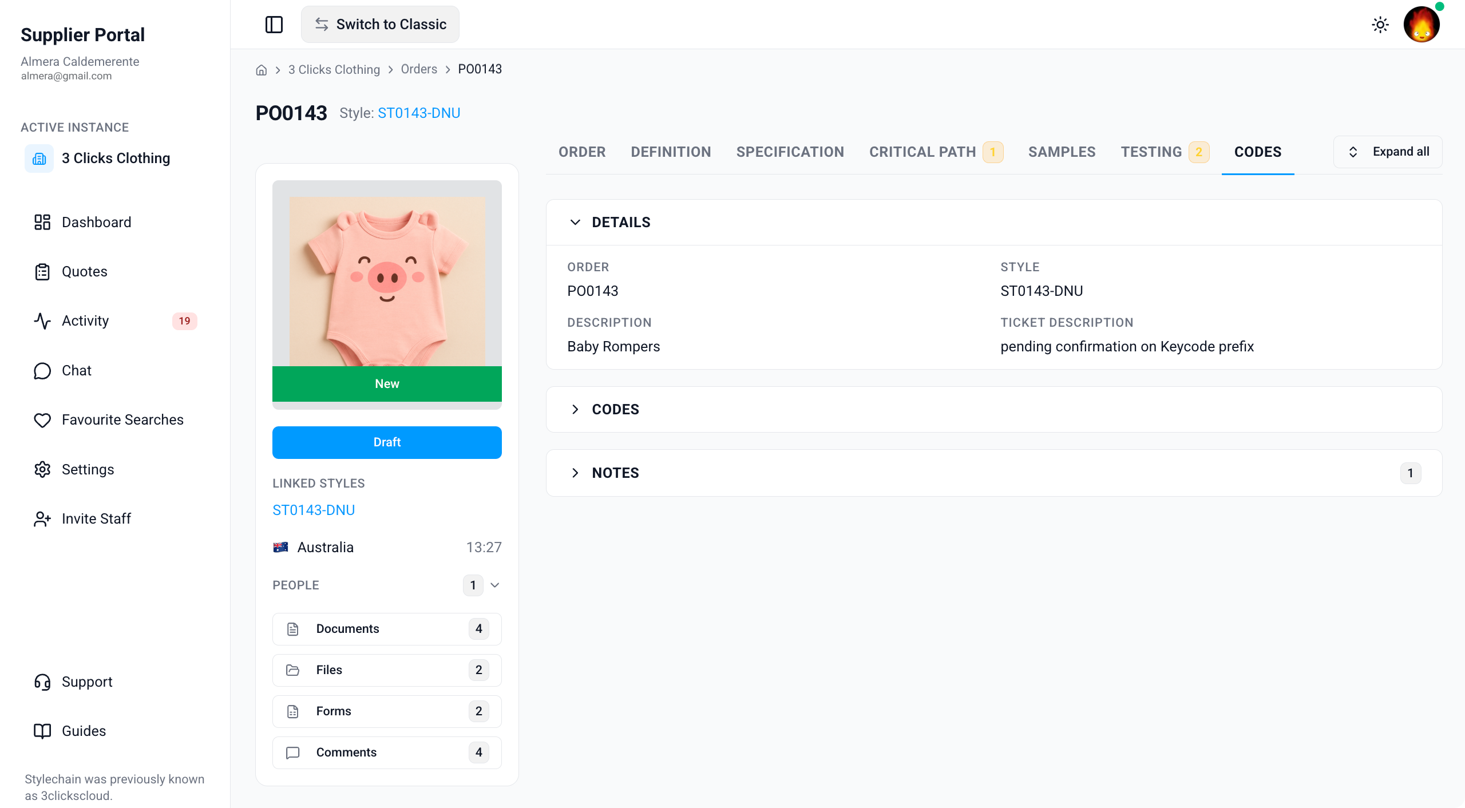Screen dimensions: 1465x808
Task: Open the user avatar menu
Action: [x=1422, y=25]
